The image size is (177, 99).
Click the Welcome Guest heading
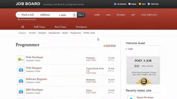135,43
